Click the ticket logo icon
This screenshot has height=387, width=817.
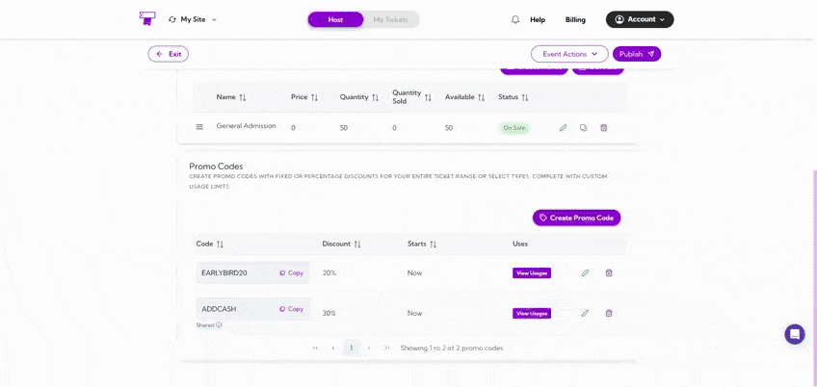147,18
